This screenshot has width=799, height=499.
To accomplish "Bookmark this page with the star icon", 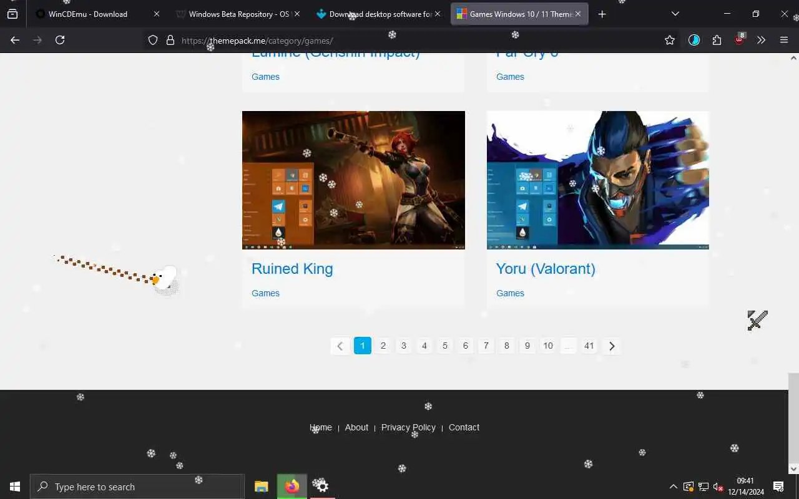I will [670, 40].
